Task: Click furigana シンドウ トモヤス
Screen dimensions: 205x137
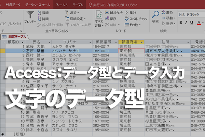Action: 72,121
